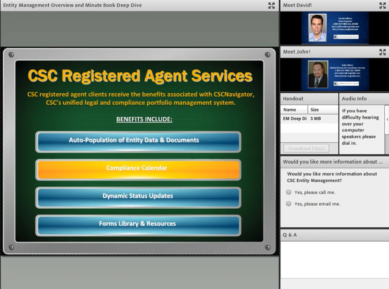Click Auto-Population of Entity Data & Documents button
Viewport: 389px width, 289px height.
(x=138, y=142)
